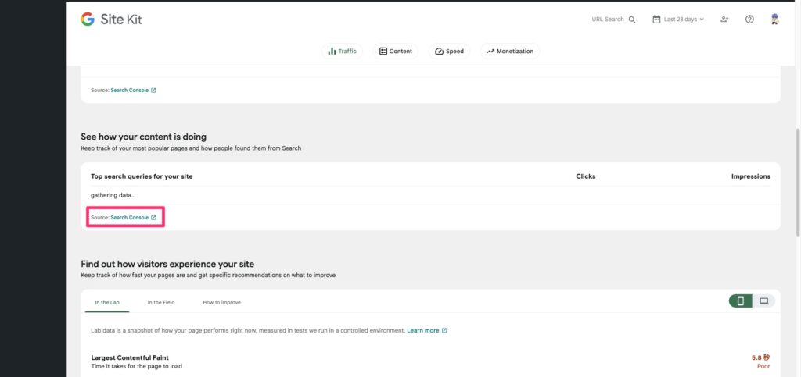Jump to the Traffic section
Image resolution: width=801 pixels, height=377 pixels.
coord(342,52)
